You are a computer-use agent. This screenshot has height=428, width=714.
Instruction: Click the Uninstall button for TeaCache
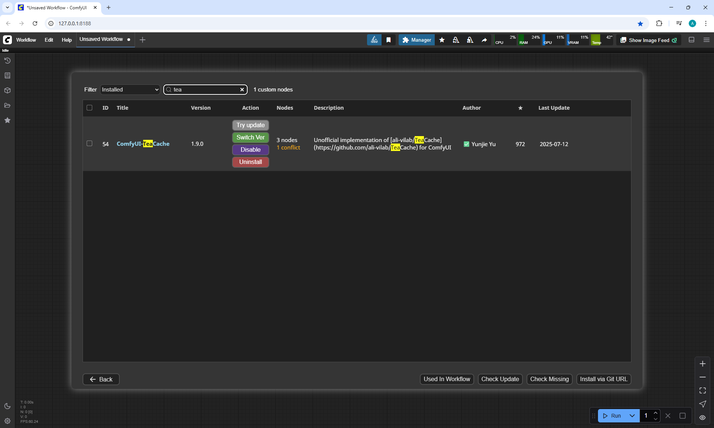[x=250, y=162]
